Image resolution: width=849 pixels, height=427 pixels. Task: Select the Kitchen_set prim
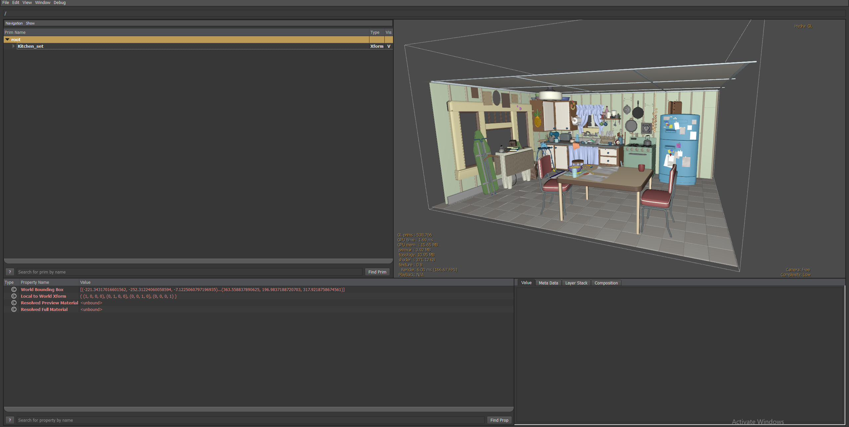(x=31, y=46)
